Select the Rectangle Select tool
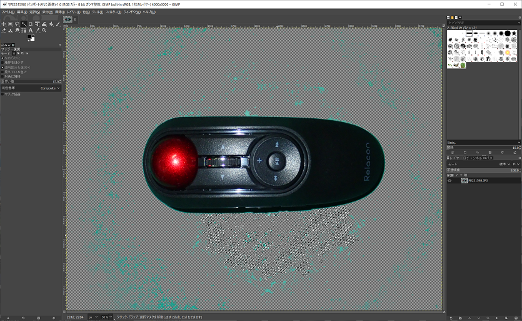The width and height of the screenshot is (522, 321). tap(11, 24)
